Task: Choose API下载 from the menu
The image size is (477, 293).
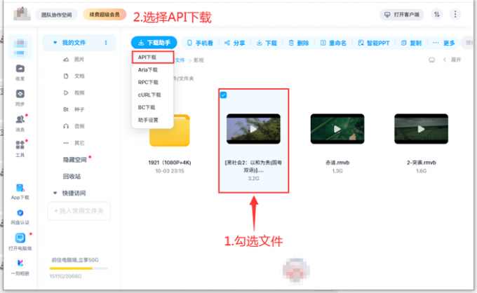Action: pos(153,57)
